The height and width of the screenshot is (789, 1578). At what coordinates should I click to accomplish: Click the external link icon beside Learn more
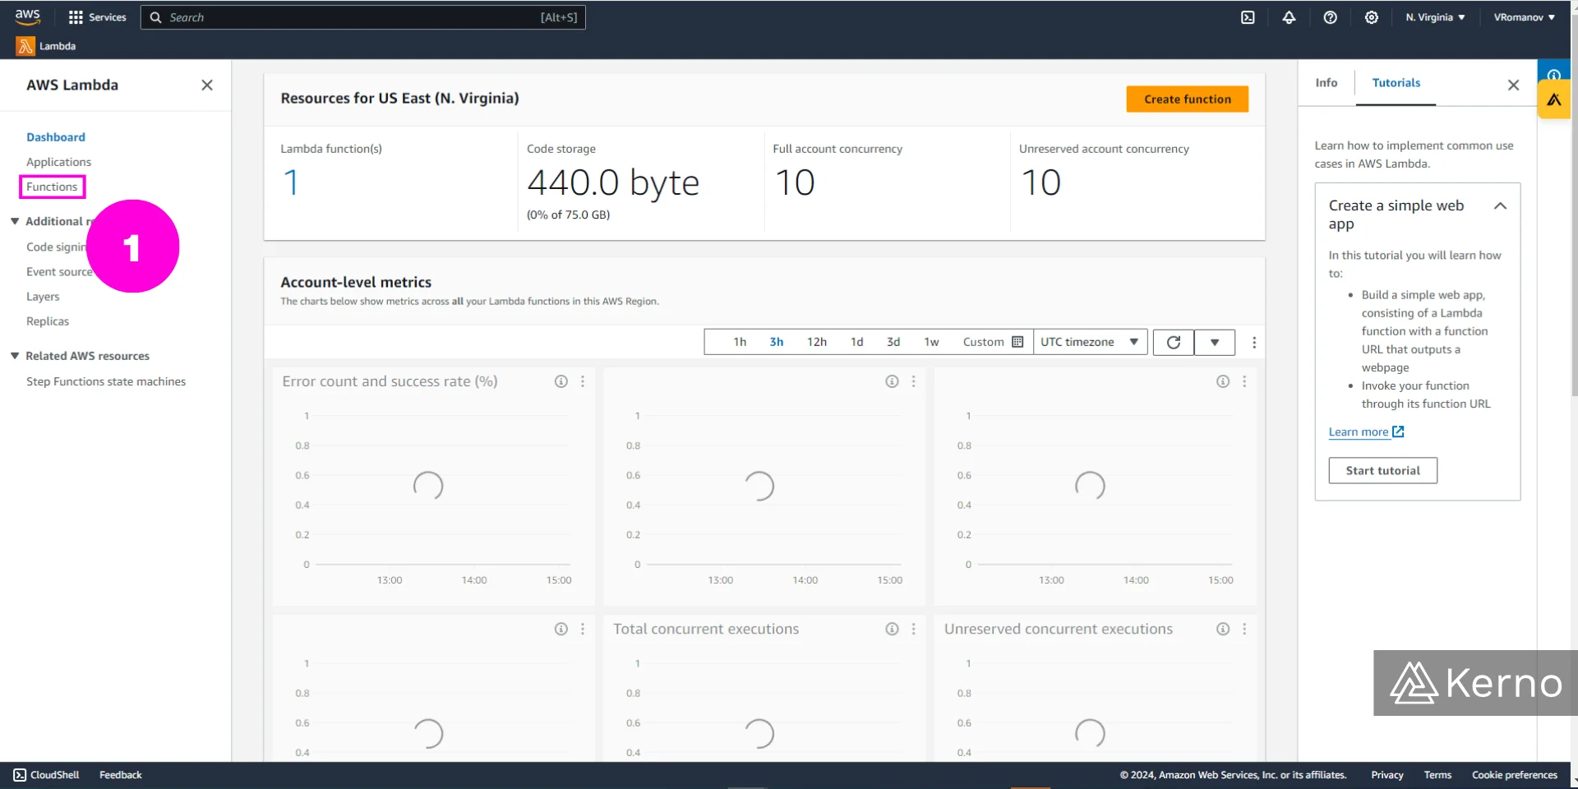coord(1398,431)
